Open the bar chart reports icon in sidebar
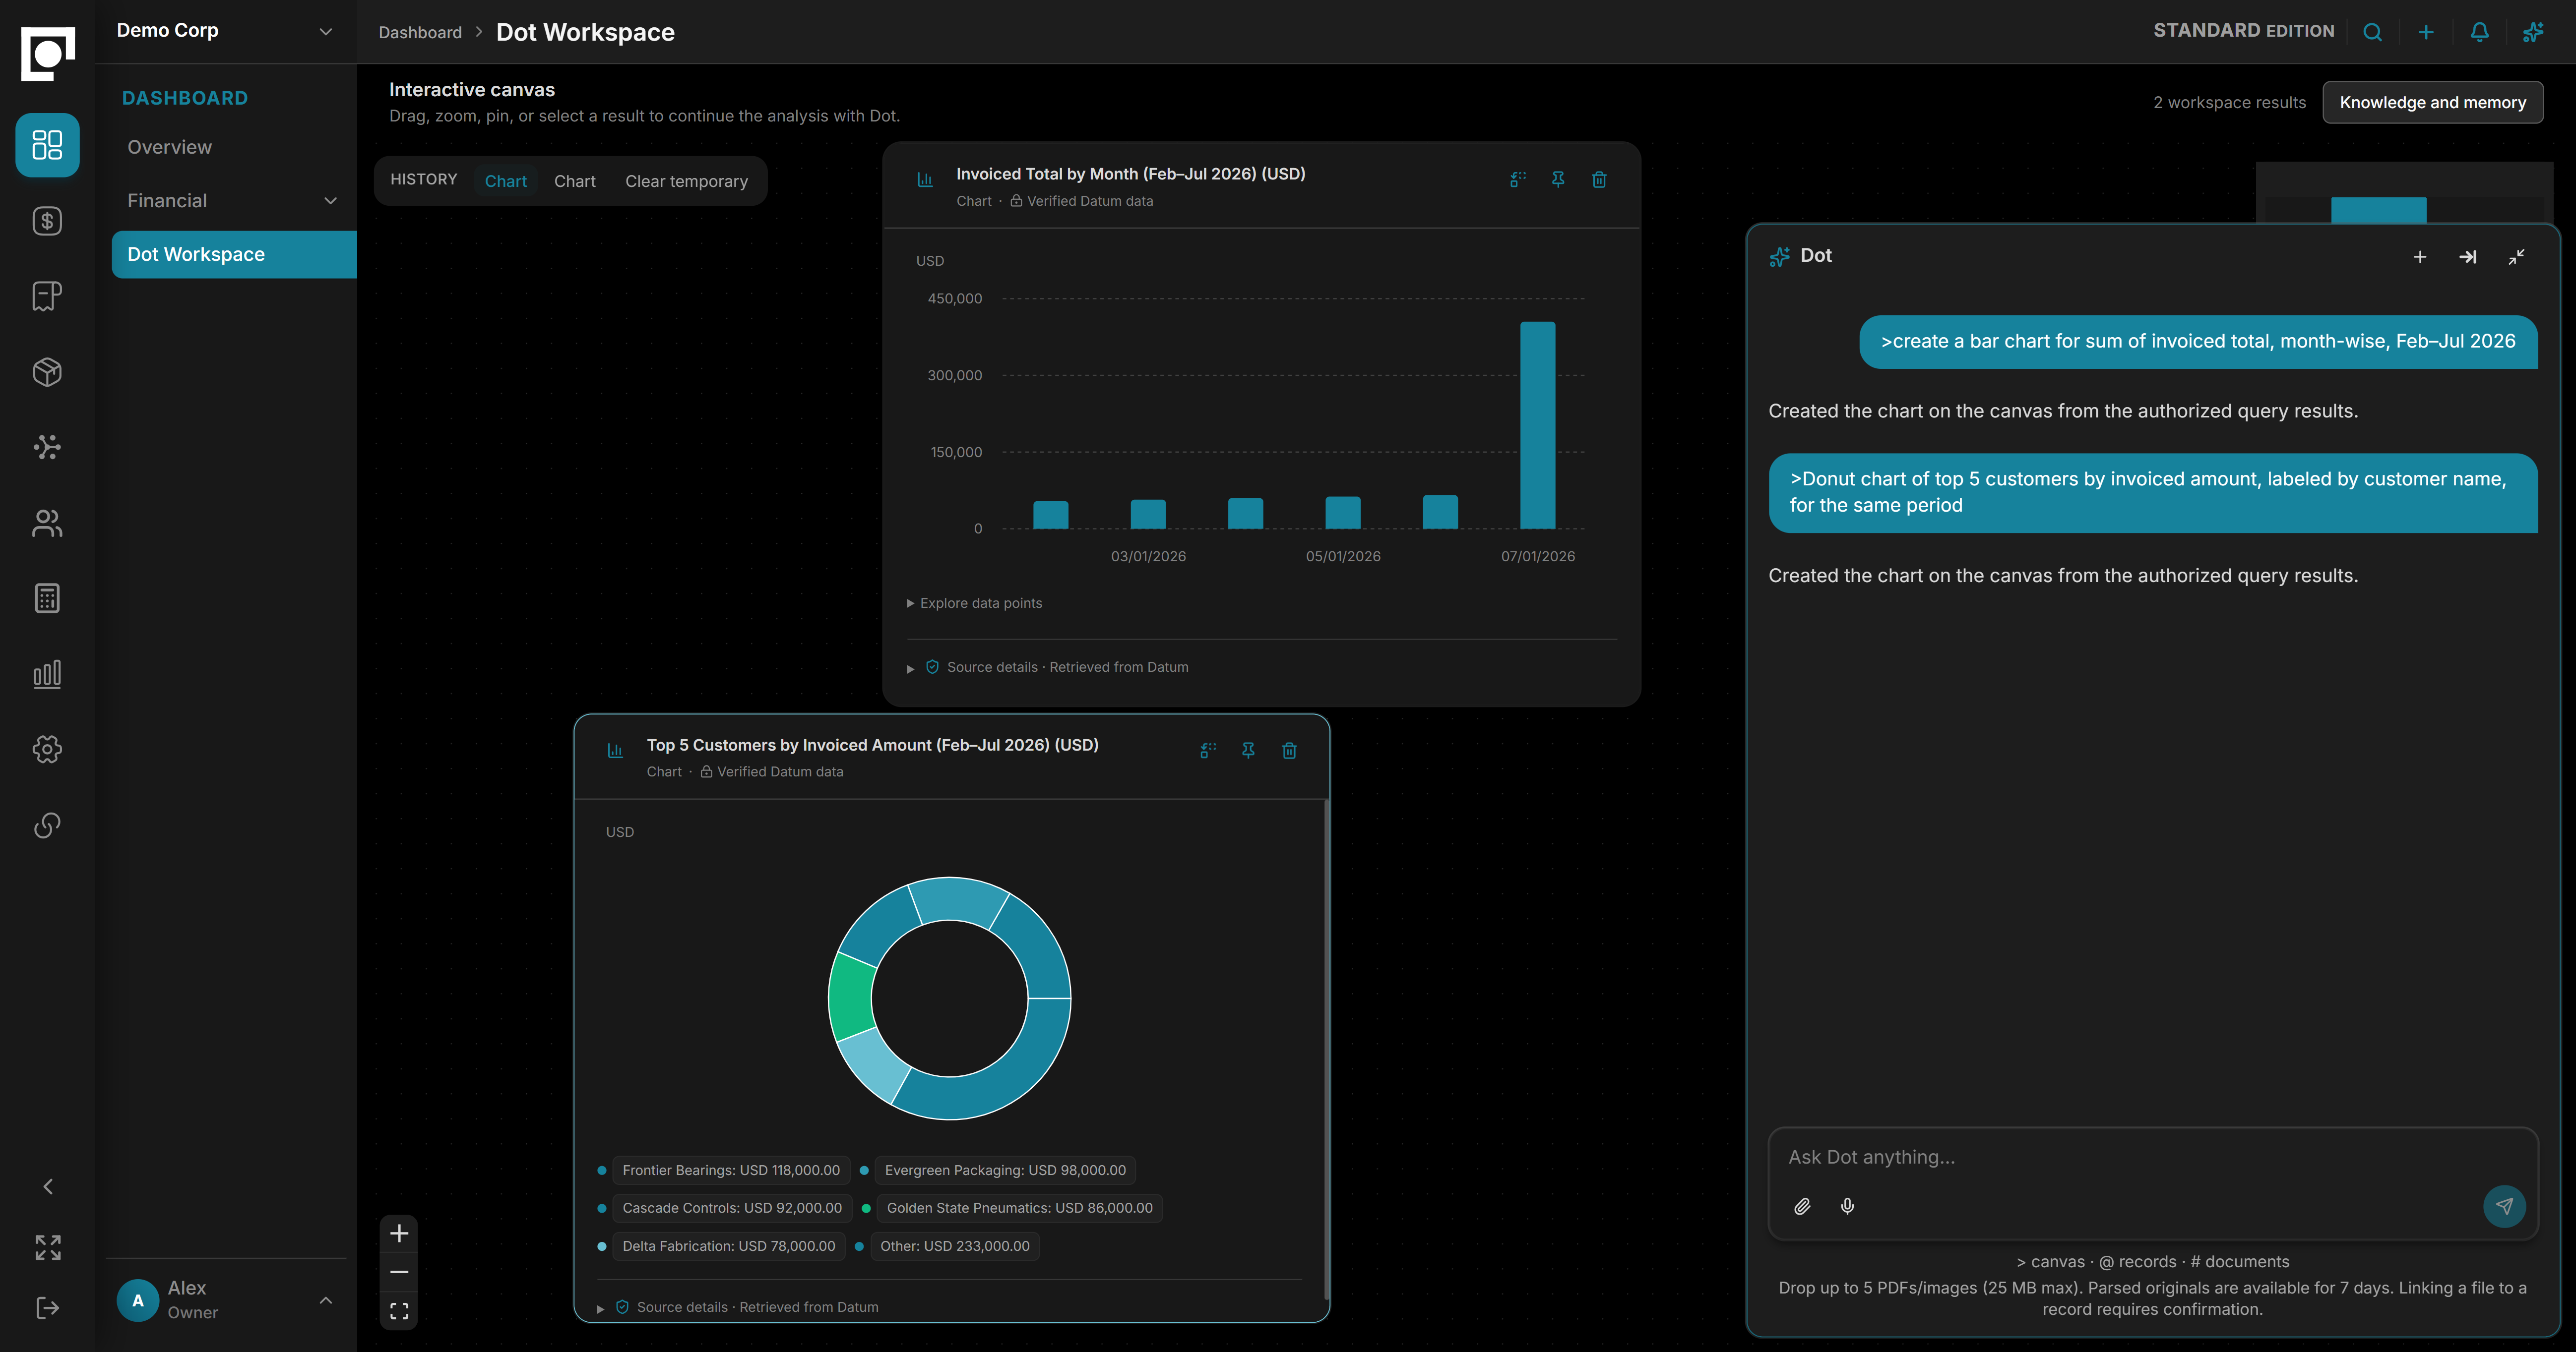The width and height of the screenshot is (2576, 1352). [47, 673]
